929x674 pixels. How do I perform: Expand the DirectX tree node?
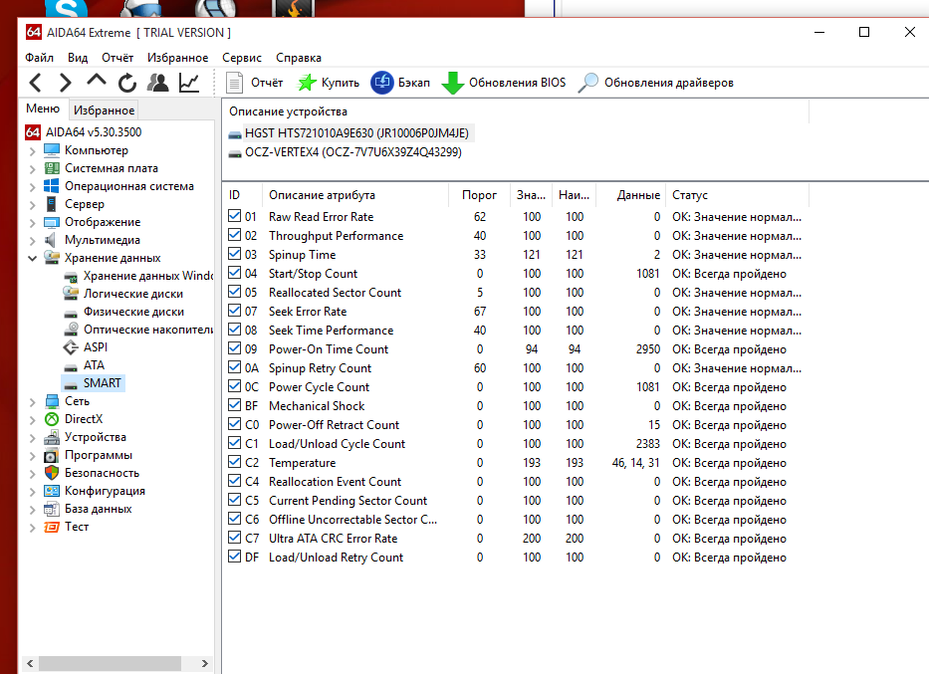point(32,419)
